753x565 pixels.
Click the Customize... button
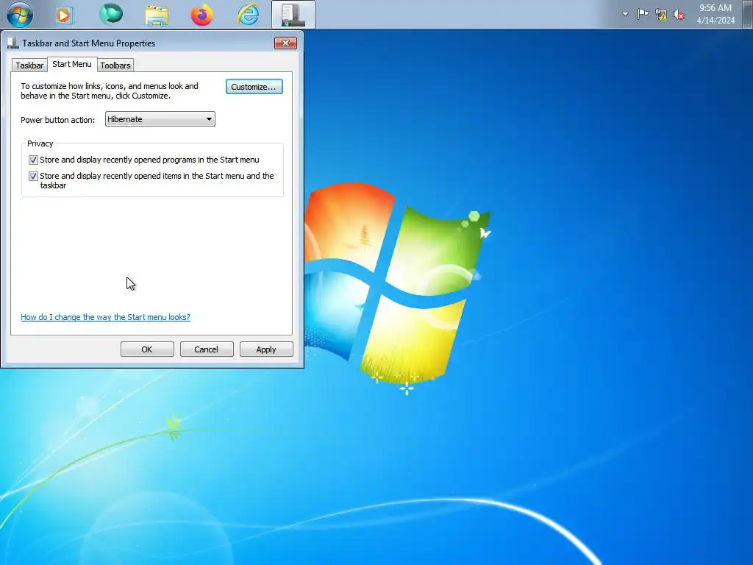click(x=254, y=87)
